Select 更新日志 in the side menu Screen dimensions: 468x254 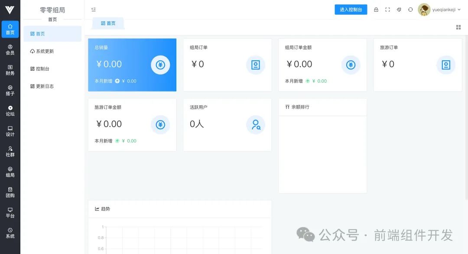point(42,86)
